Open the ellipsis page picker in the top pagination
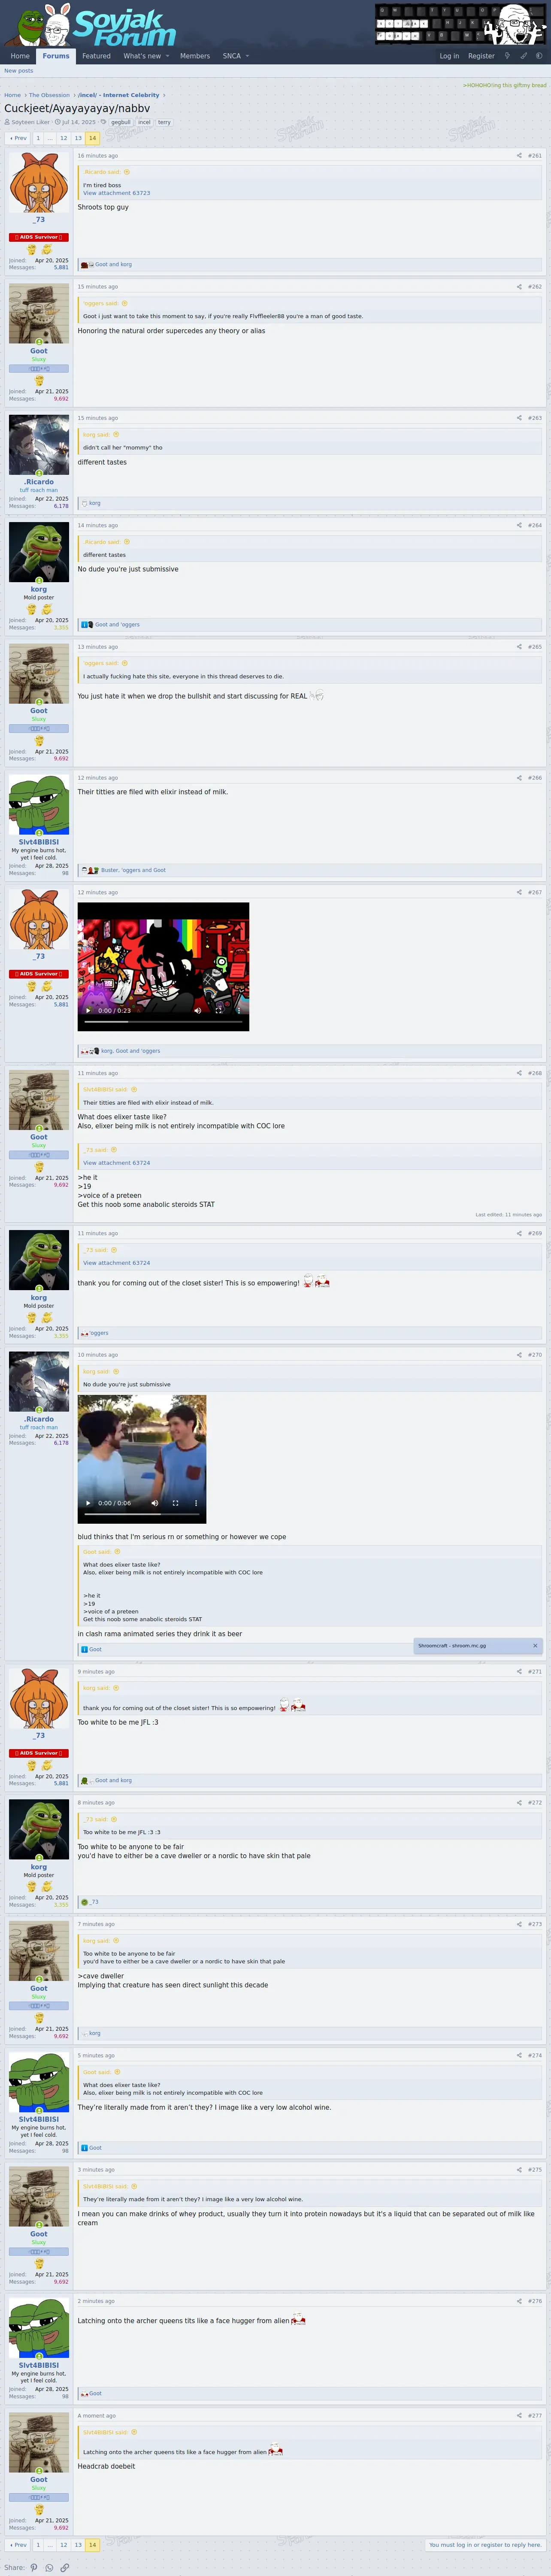Screen dimensions: 551x2576 (x=51, y=138)
